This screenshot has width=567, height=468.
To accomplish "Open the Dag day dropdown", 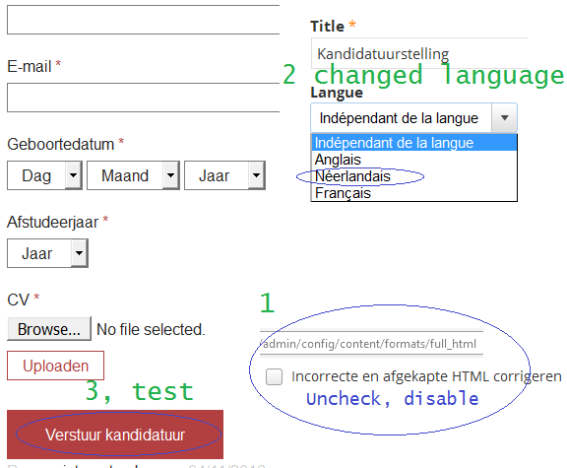I will 45,175.
